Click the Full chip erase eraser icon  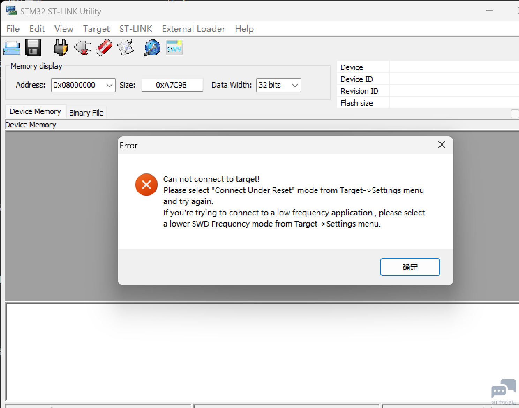pyautogui.click(x=104, y=48)
